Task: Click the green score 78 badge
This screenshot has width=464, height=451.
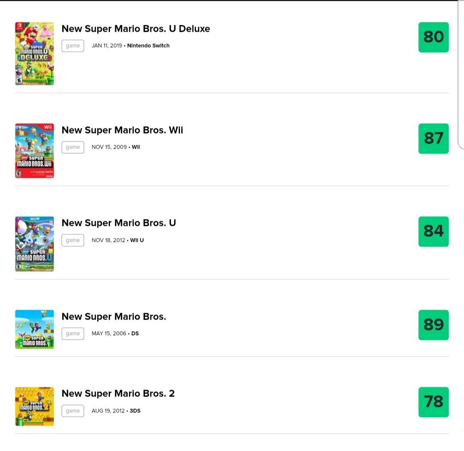Action: point(433,402)
